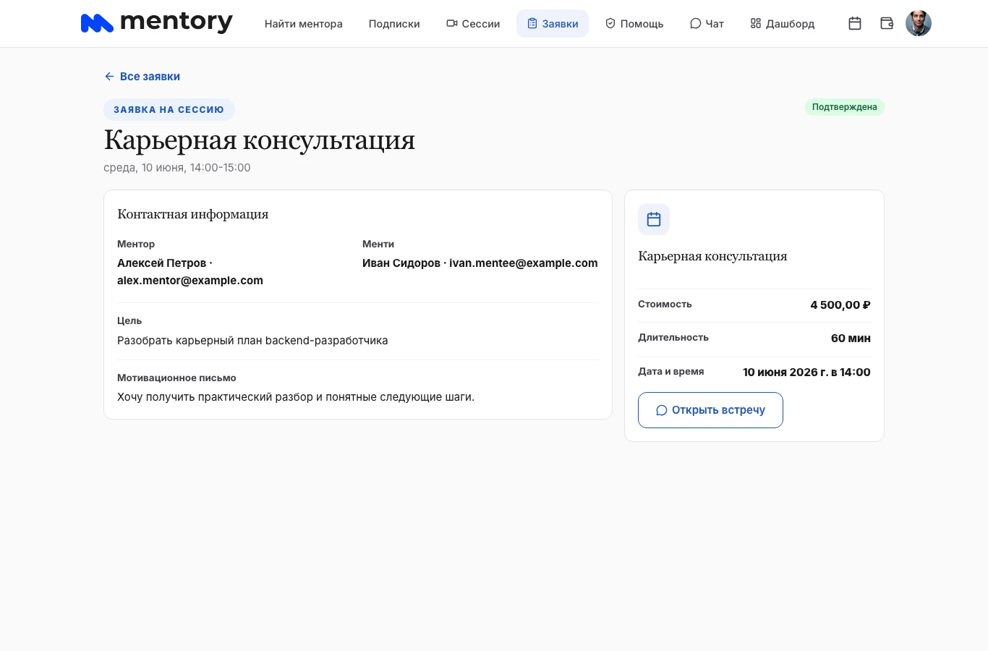Go to Дашборд
Image resolution: width=988 pixels, height=651 pixels.
pyautogui.click(x=783, y=24)
